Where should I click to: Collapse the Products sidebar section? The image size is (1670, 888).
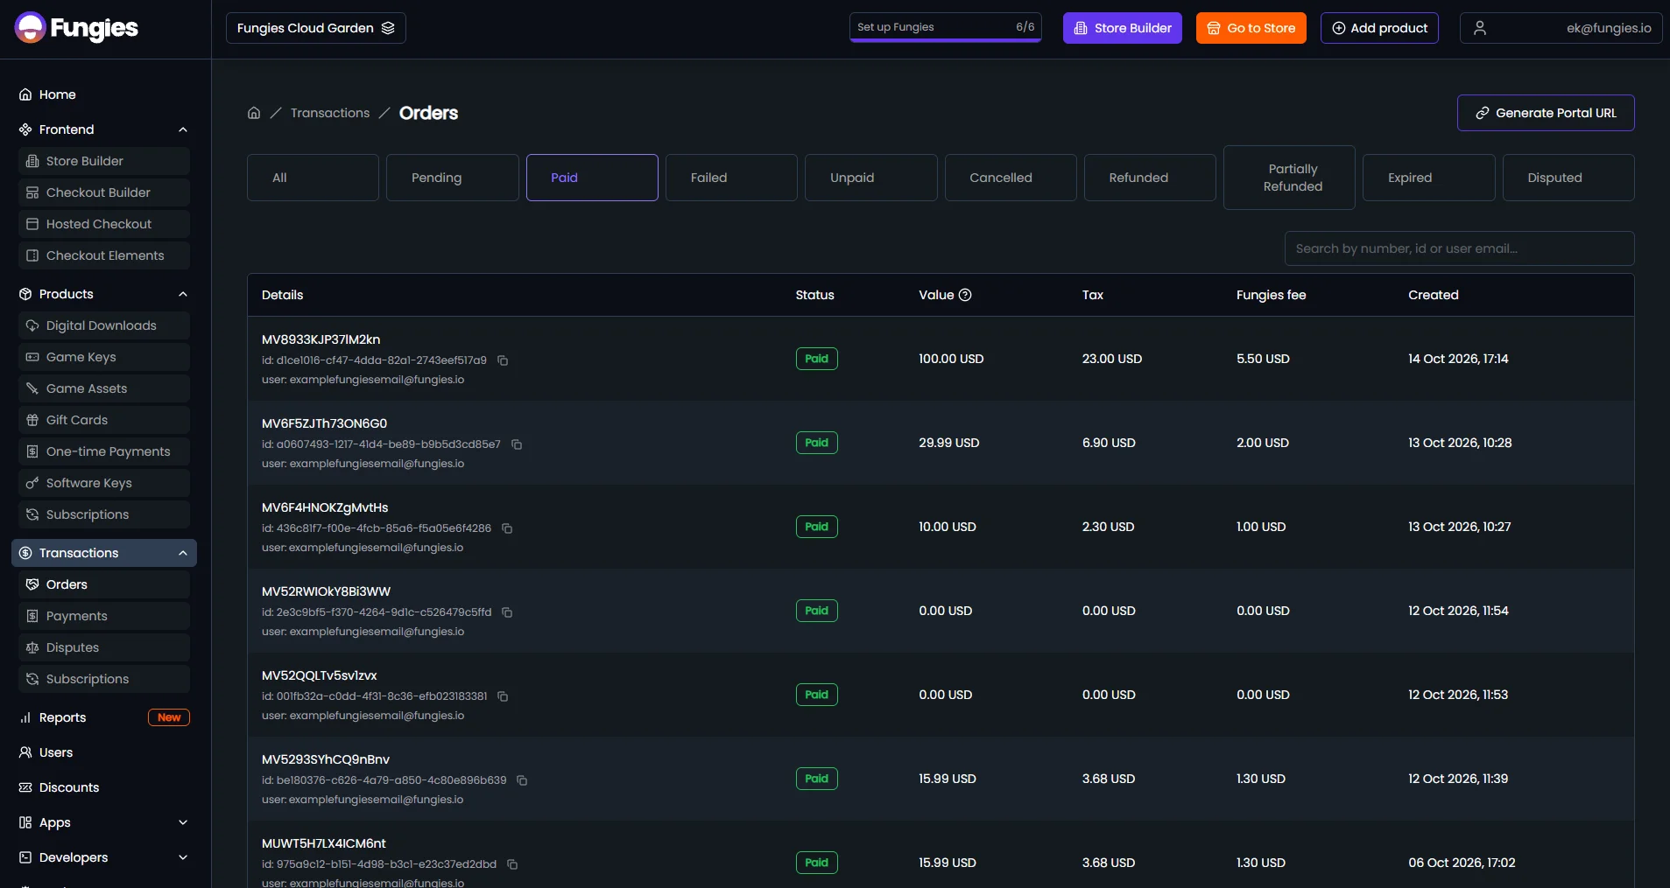[x=183, y=294]
